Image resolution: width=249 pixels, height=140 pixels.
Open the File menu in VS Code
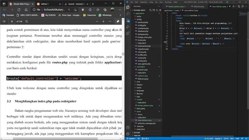(132, 2)
